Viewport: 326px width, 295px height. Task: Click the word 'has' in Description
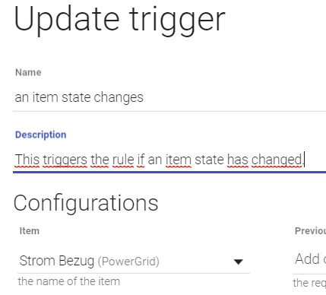click(238, 160)
